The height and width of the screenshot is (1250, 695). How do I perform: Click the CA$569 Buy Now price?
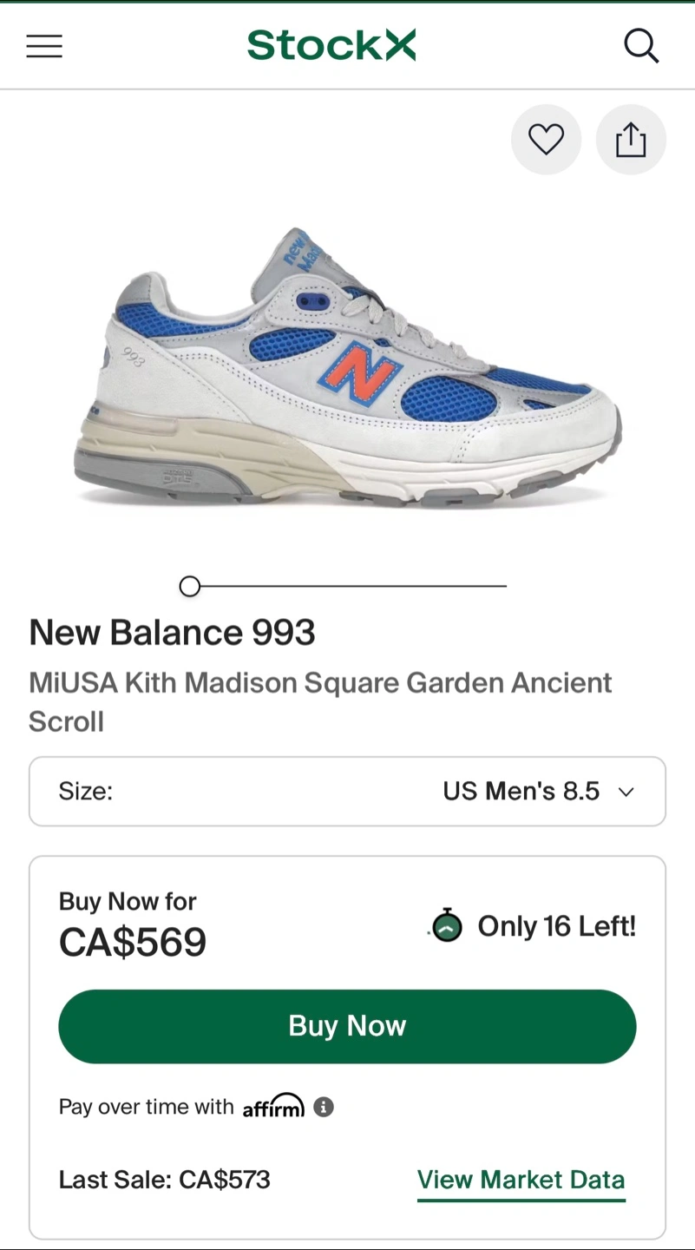pyautogui.click(x=133, y=943)
